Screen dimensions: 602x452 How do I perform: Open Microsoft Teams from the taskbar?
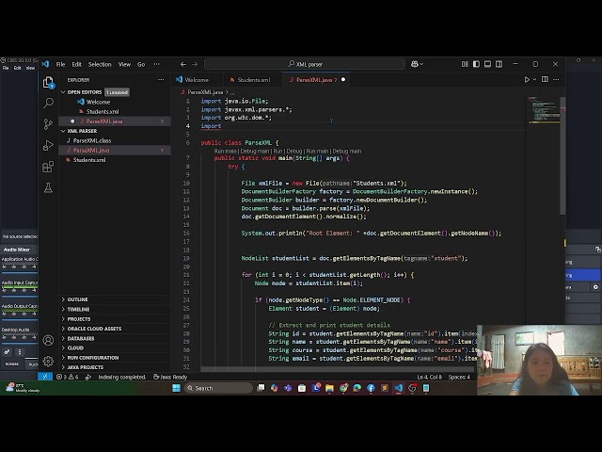[288, 388]
